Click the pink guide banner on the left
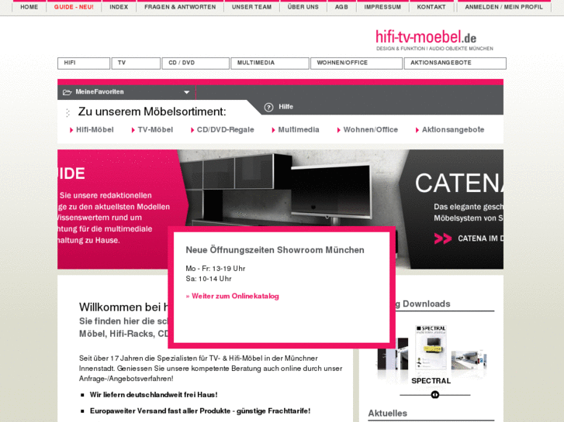The width and height of the screenshot is (564, 422). 123,209
